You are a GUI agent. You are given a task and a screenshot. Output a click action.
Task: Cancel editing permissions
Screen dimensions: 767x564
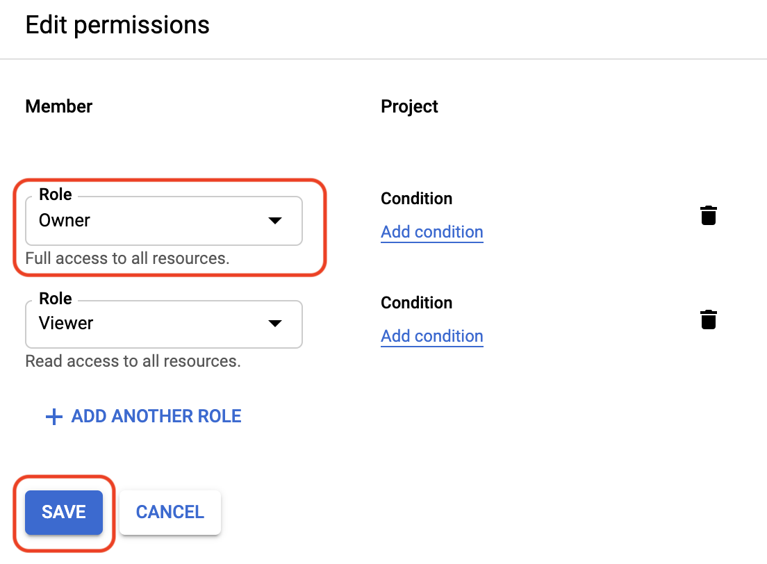pos(170,512)
